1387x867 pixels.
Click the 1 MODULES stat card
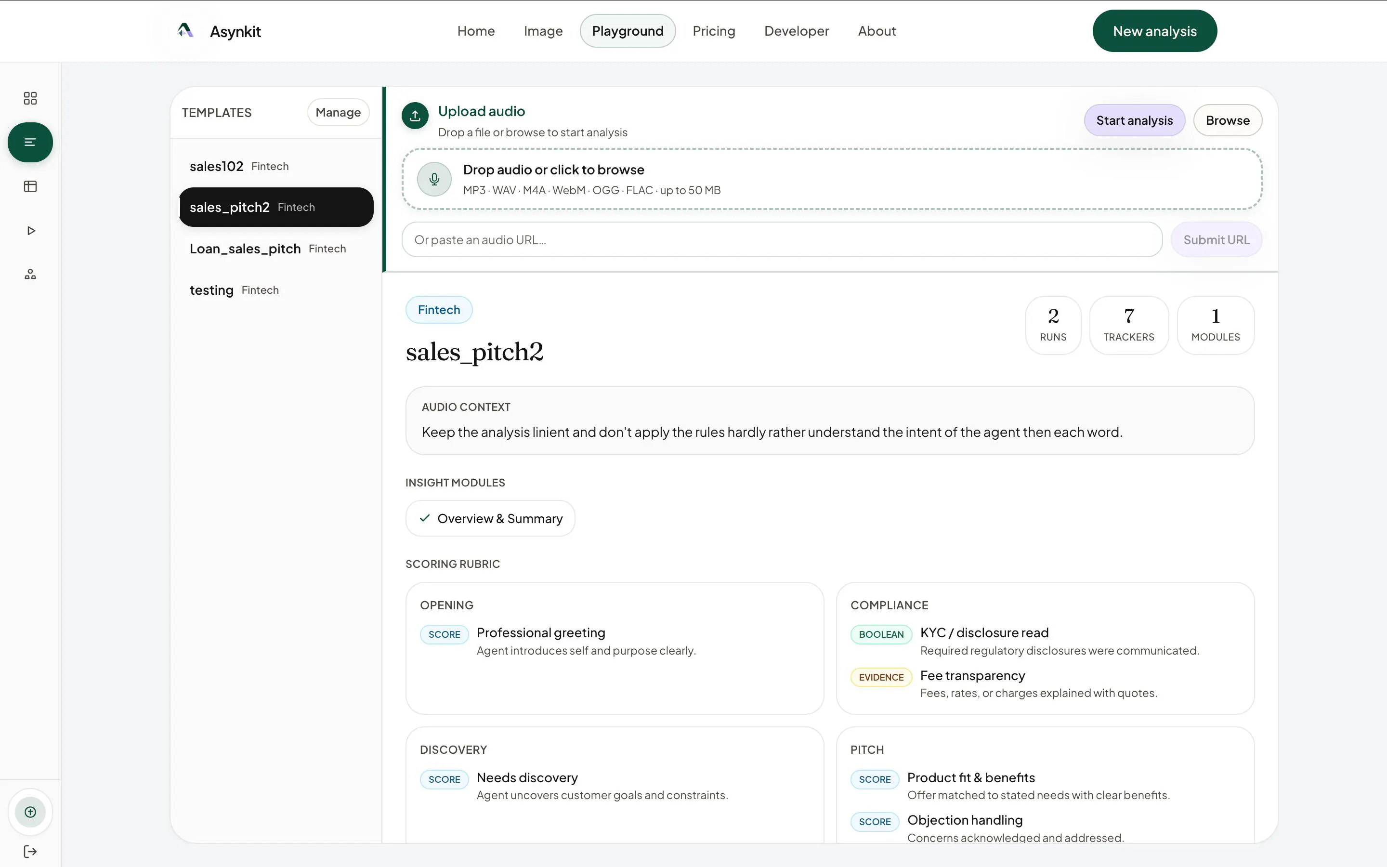(x=1216, y=325)
